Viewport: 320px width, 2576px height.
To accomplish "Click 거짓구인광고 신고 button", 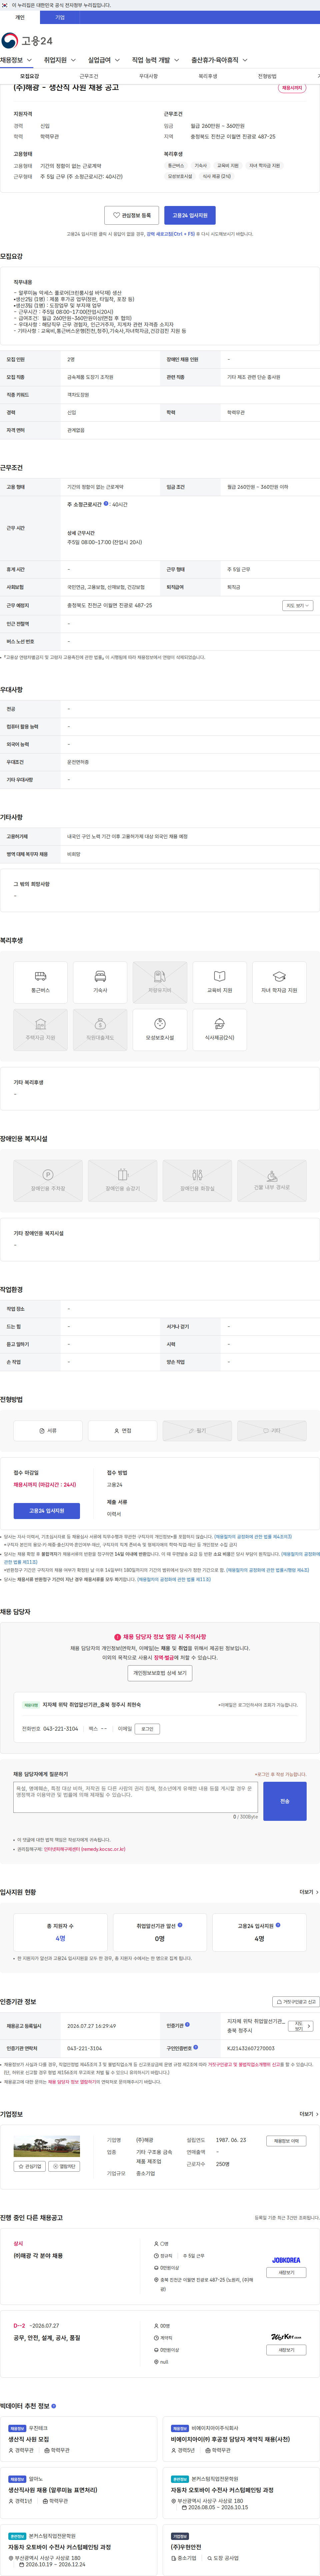I will tap(296, 2002).
